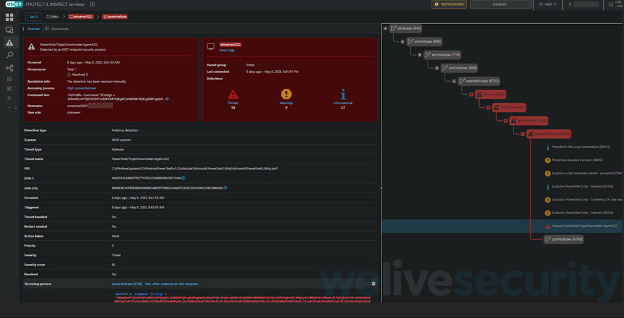Click eye icon beside Command line value
The width and height of the screenshot is (624, 318).
coord(167,99)
